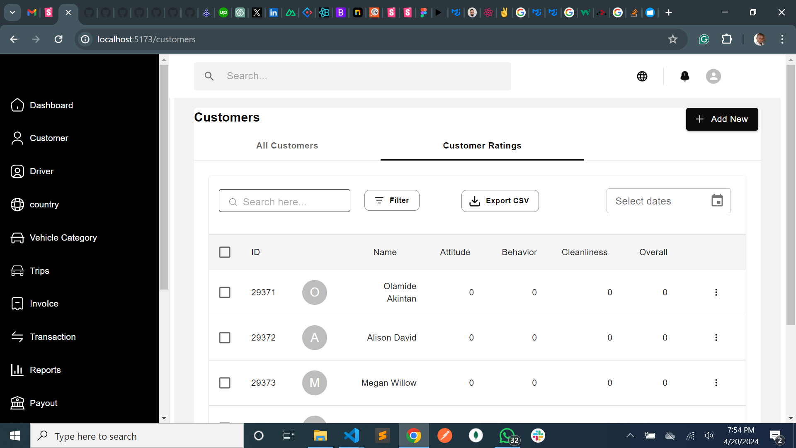Click the O avatar for Olamide Akintan
Viewport: 796px width, 448px height.
[x=315, y=292]
